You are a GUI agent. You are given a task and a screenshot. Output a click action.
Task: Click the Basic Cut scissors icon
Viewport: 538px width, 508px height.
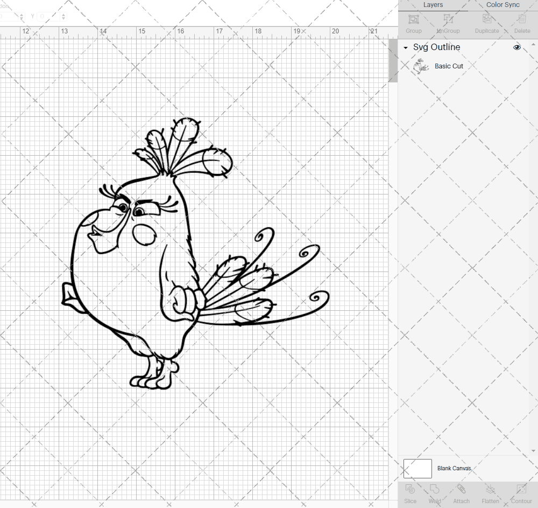click(421, 66)
